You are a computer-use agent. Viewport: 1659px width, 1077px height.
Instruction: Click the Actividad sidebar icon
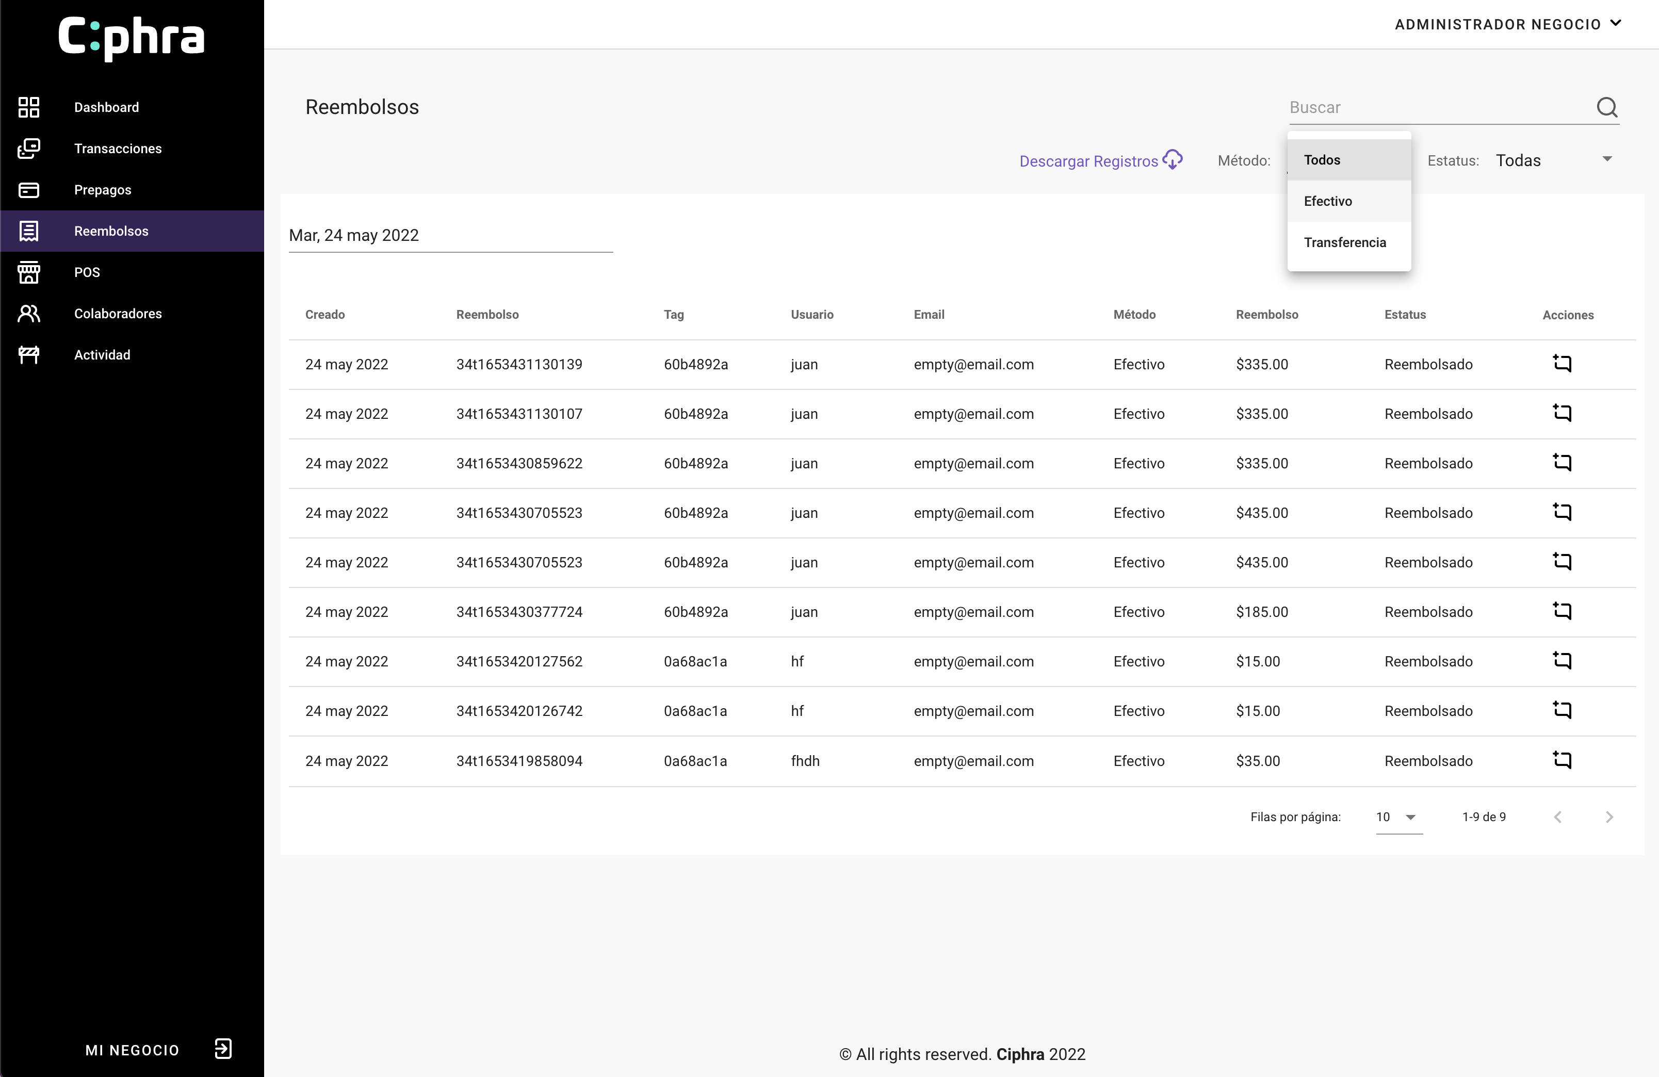(28, 355)
